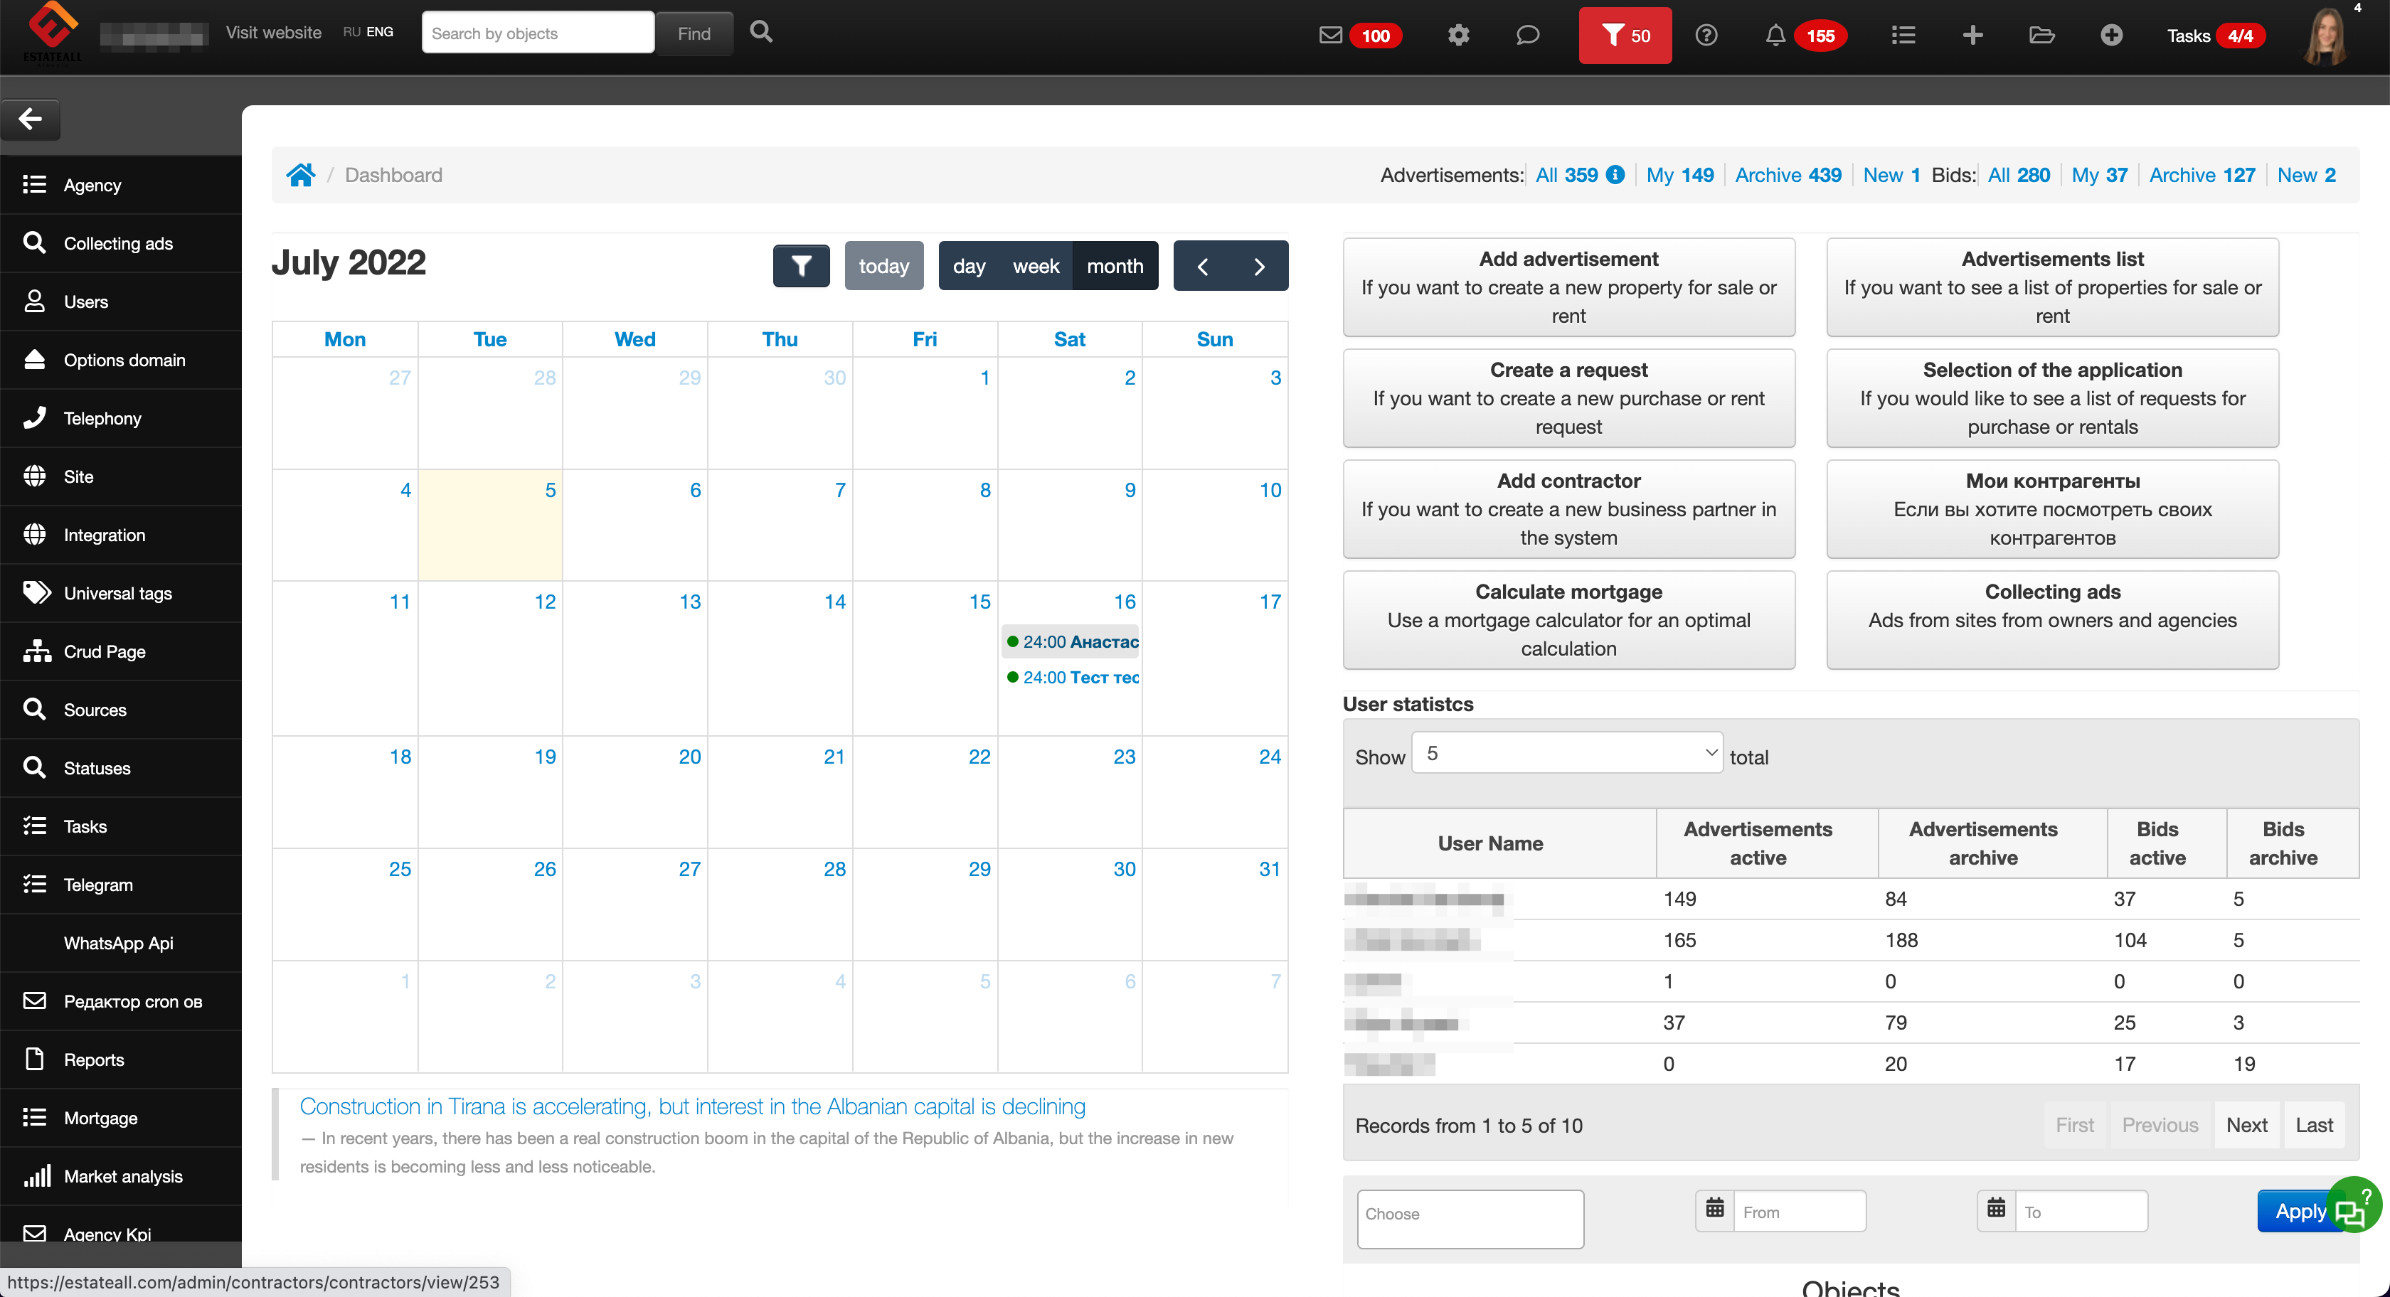
Task: Click the home breadcrumb icon
Action: tap(301, 176)
